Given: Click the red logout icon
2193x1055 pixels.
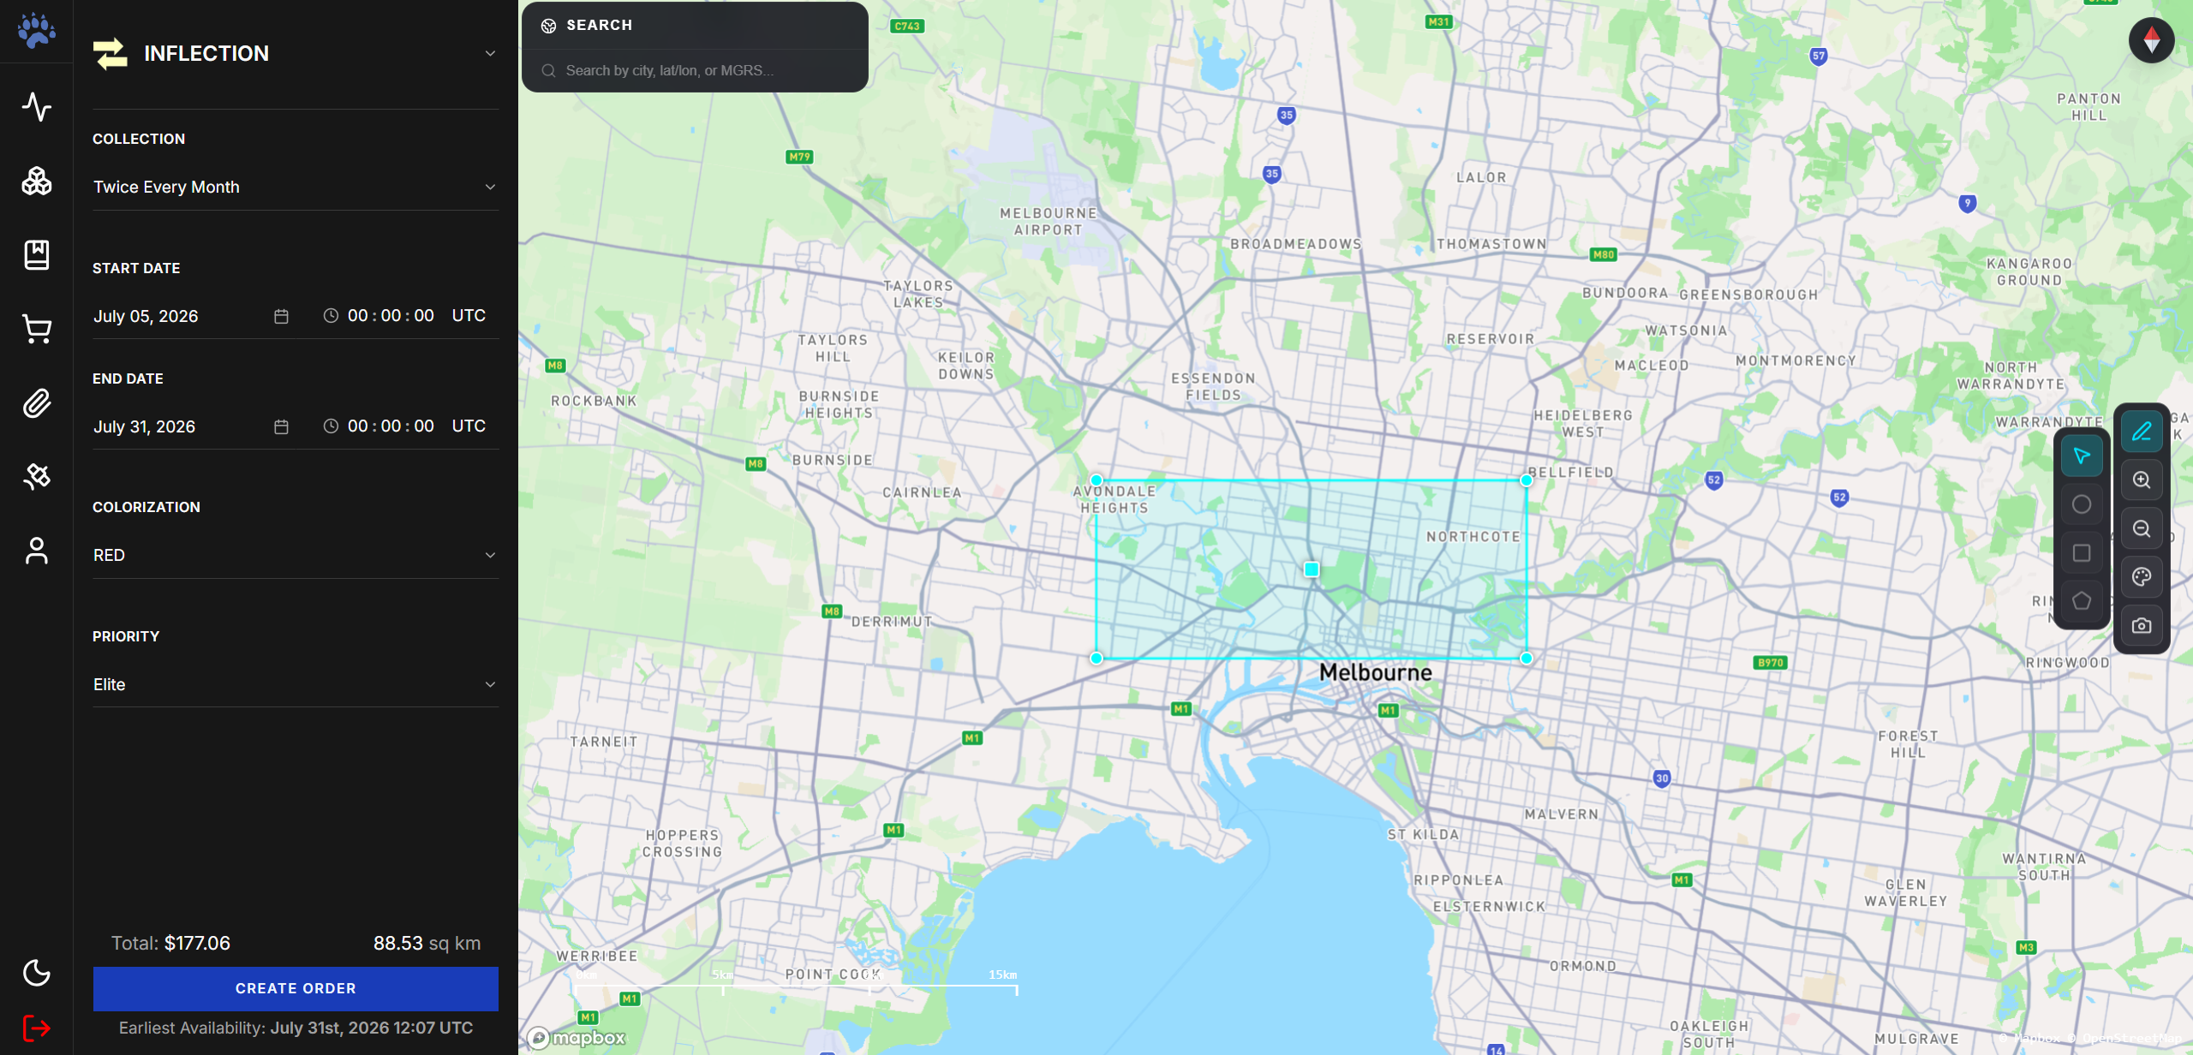Looking at the screenshot, I should pyautogui.click(x=37, y=1028).
